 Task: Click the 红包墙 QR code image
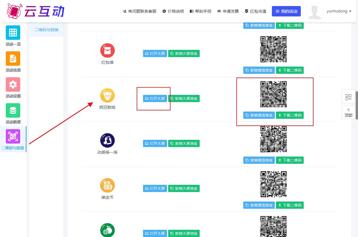pos(273,49)
